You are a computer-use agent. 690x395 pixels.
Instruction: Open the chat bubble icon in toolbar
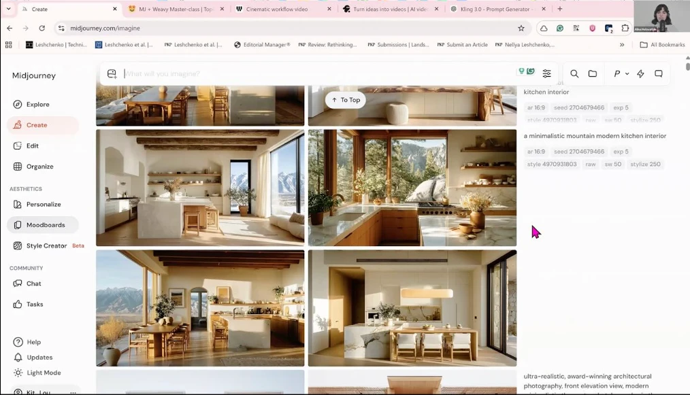click(x=659, y=73)
